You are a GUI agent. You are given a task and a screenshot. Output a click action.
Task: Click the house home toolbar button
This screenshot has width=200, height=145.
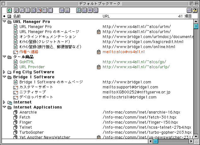pos(84,10)
